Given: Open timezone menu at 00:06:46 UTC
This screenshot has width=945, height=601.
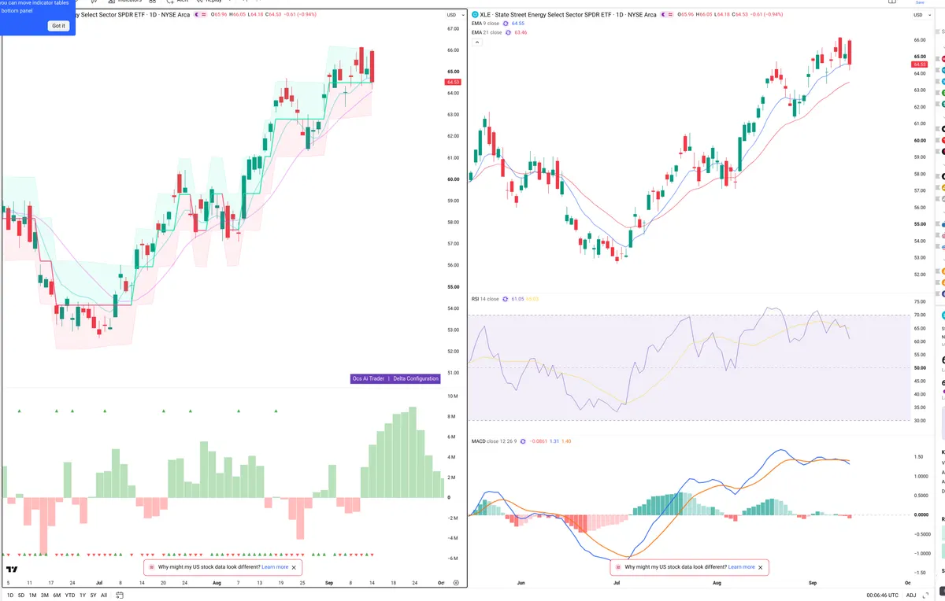Looking at the screenshot, I should pos(883,595).
